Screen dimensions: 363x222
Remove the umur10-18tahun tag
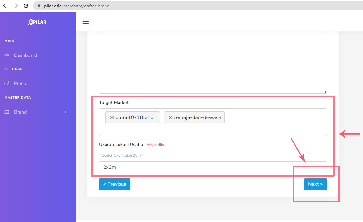tap(112, 117)
